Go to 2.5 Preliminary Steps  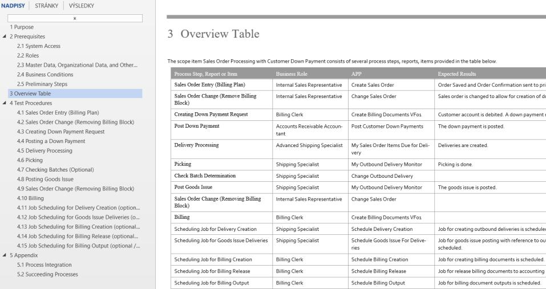(x=42, y=84)
